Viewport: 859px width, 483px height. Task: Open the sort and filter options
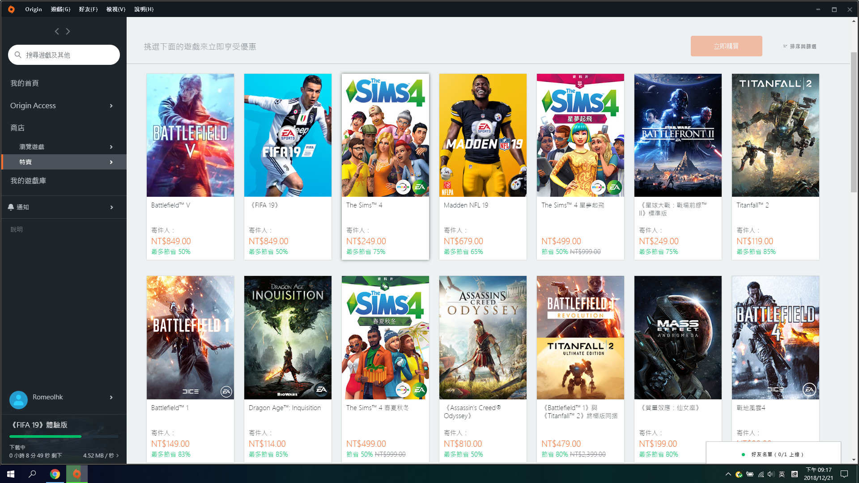pos(800,47)
